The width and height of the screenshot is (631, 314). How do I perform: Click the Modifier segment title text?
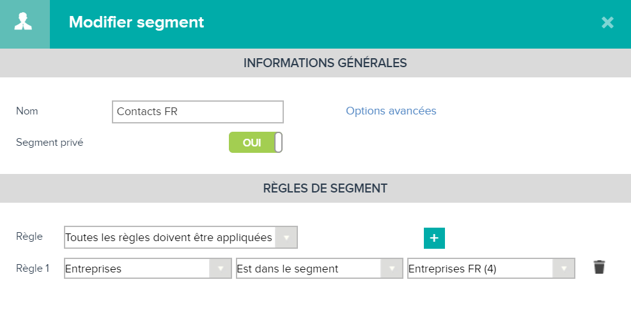click(x=136, y=22)
